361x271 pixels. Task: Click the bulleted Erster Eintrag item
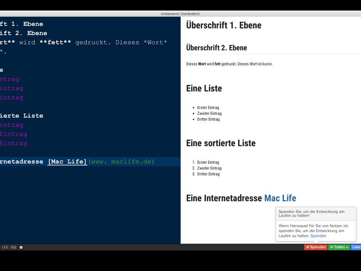[208, 107]
